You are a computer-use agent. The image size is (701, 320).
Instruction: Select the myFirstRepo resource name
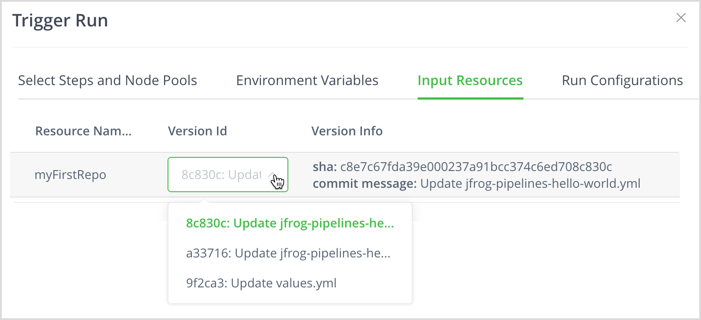70,175
